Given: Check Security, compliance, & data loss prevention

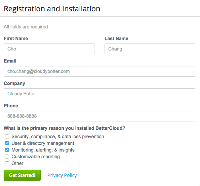Looking at the screenshot, I should 7,136.
